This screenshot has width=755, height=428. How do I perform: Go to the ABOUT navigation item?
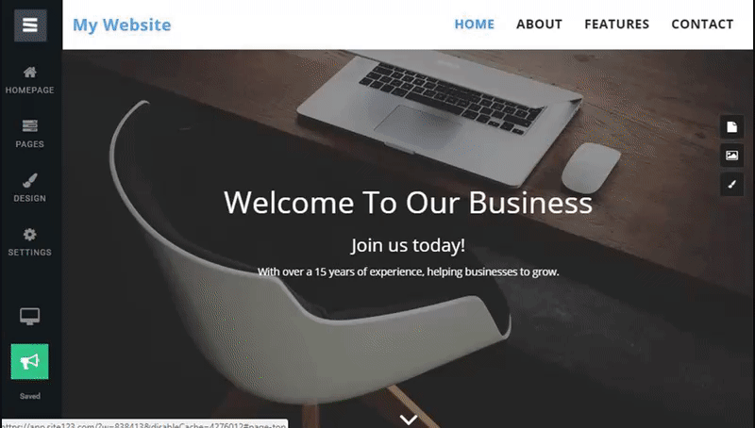[x=539, y=25]
